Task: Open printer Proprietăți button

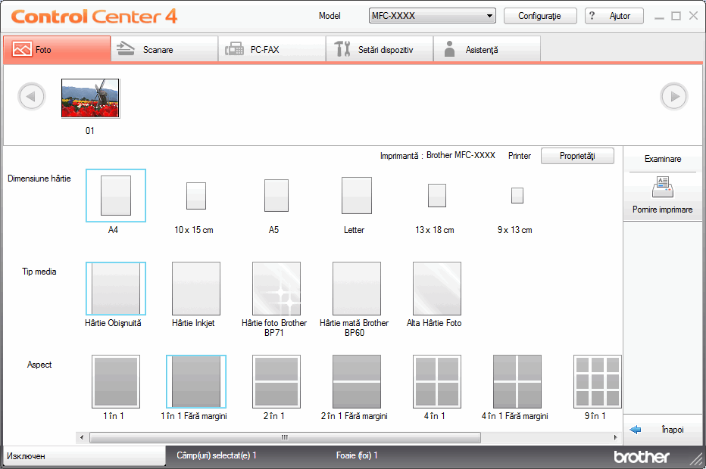Action: 577,156
